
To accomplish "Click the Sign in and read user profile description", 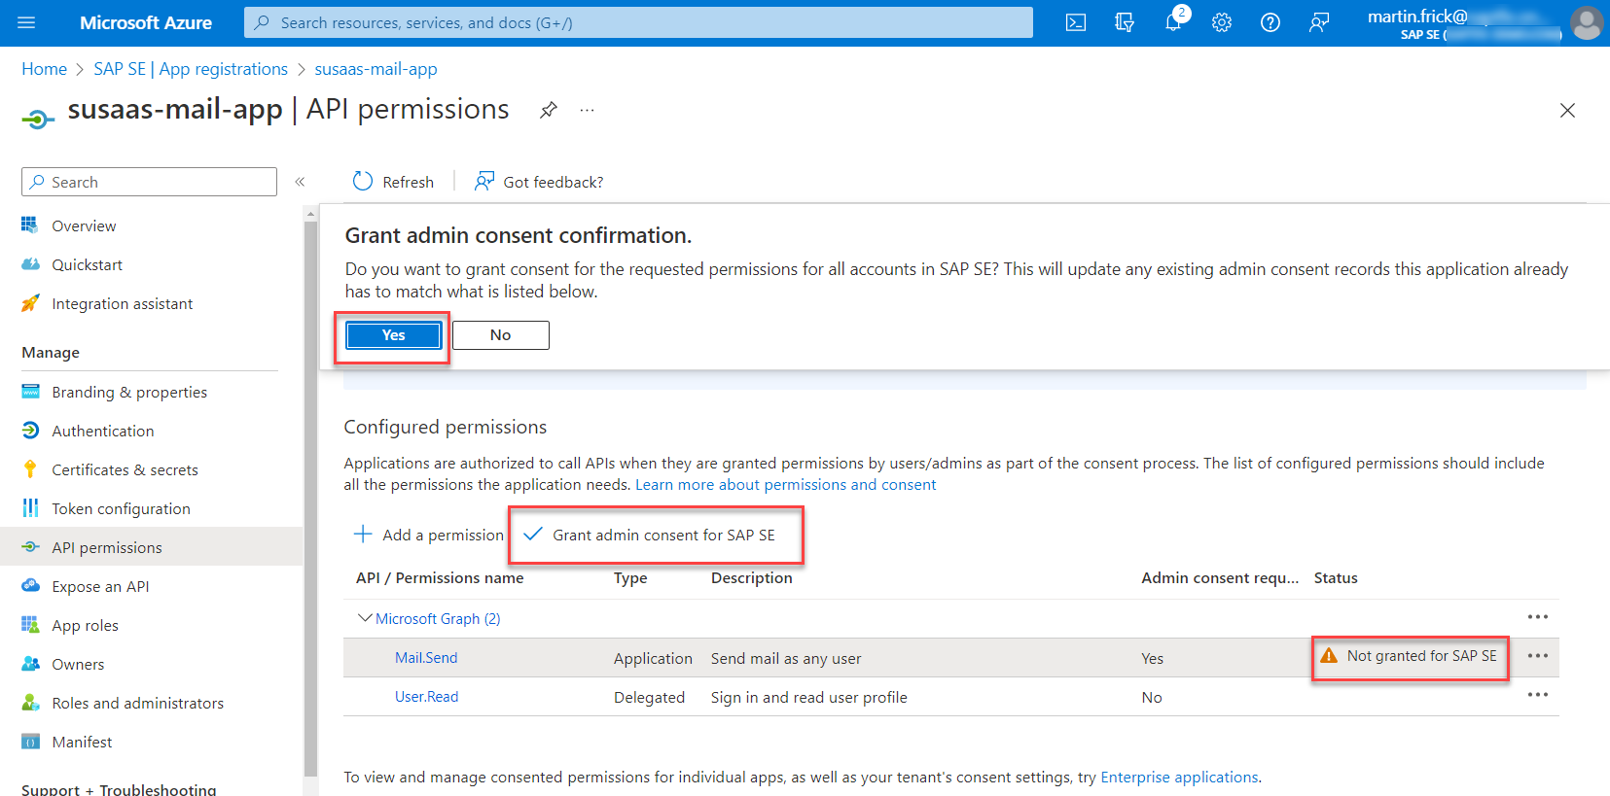I will (809, 697).
